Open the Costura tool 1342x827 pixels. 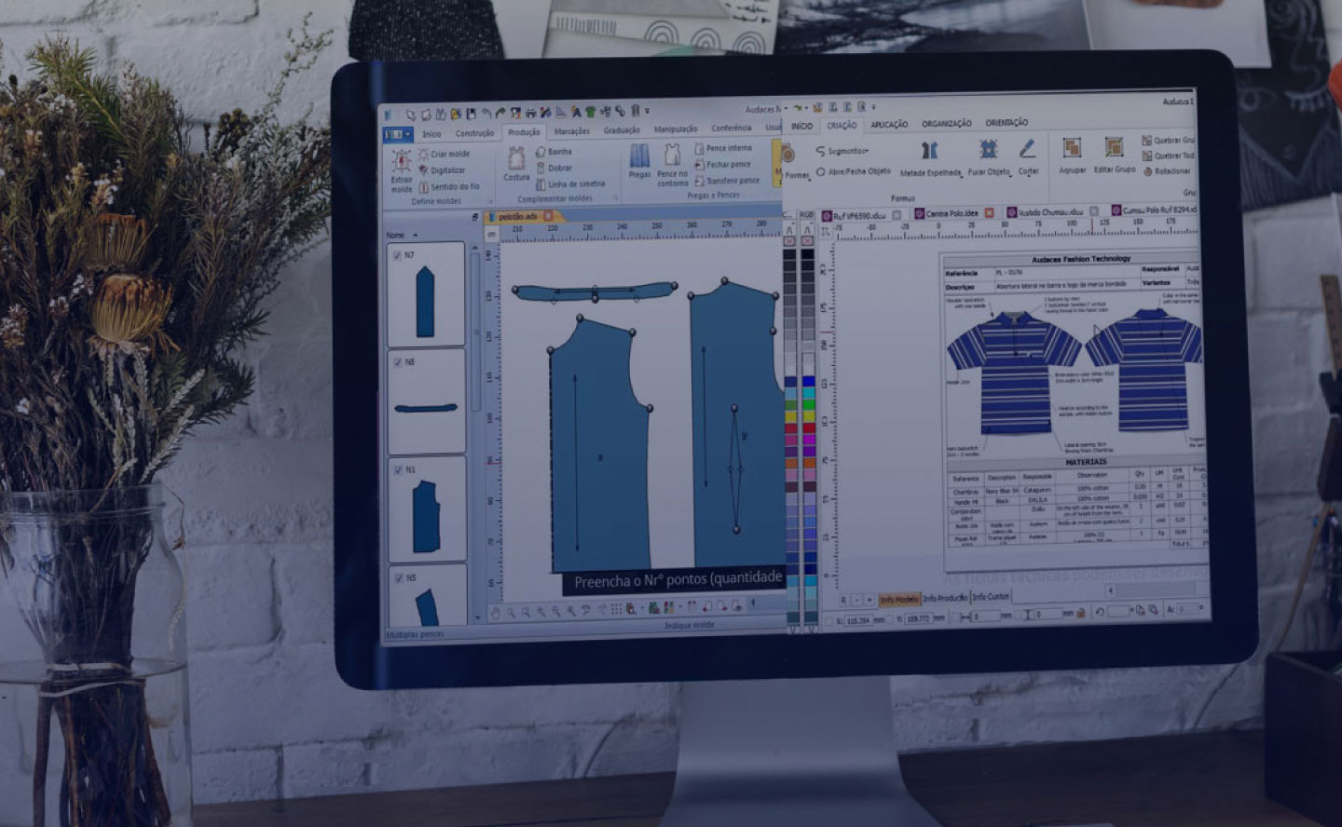[x=516, y=164]
